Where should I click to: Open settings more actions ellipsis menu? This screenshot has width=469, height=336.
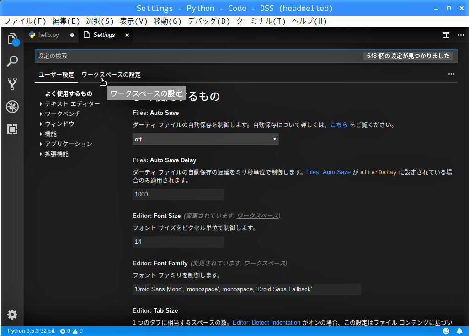coord(451,74)
